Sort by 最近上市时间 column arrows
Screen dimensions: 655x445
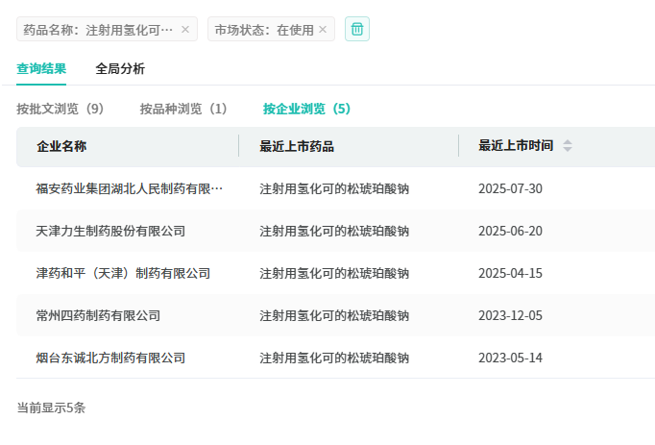(568, 146)
